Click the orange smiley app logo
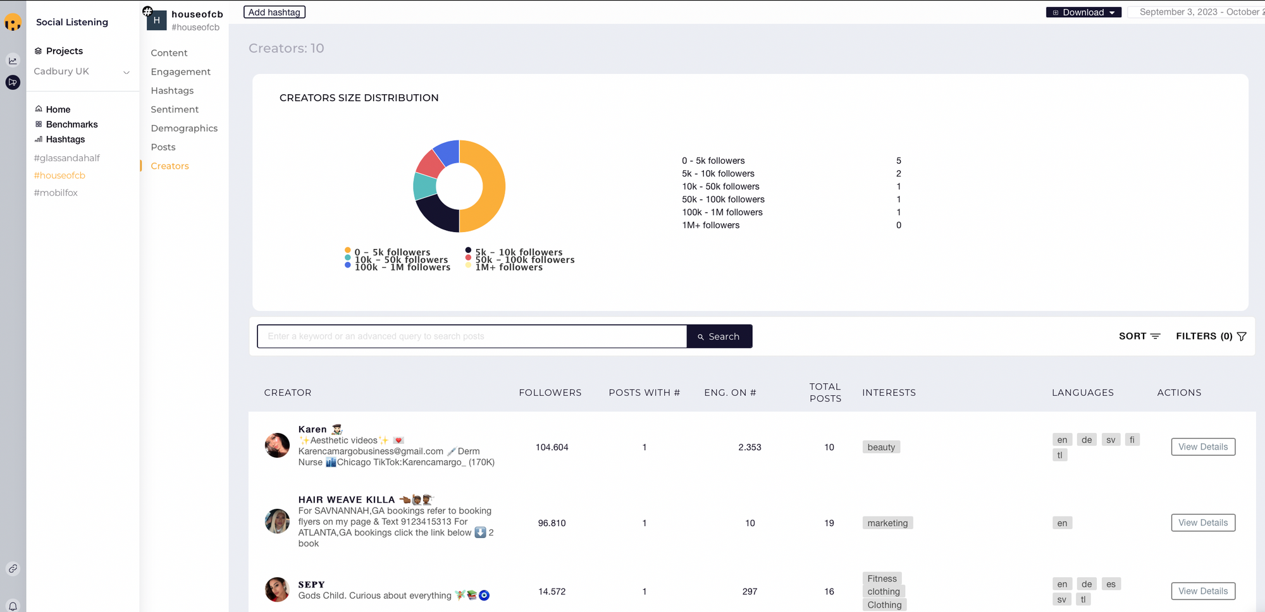The image size is (1265, 612). pyautogui.click(x=13, y=23)
